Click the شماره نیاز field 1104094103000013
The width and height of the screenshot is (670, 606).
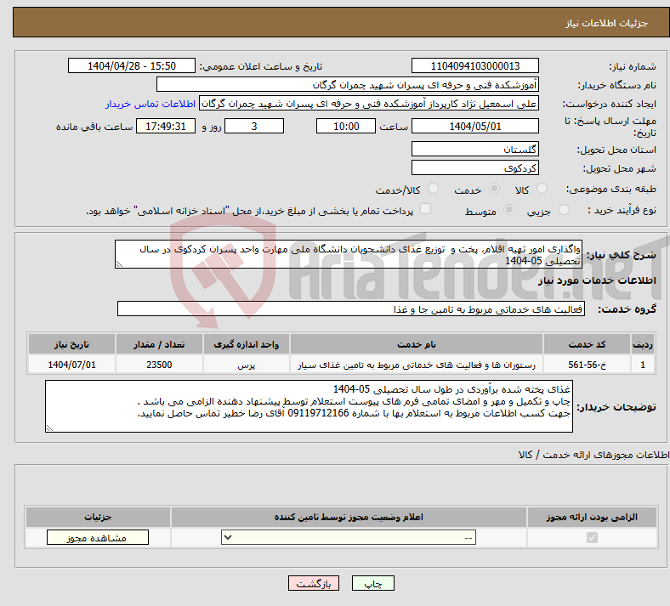pyautogui.click(x=474, y=65)
